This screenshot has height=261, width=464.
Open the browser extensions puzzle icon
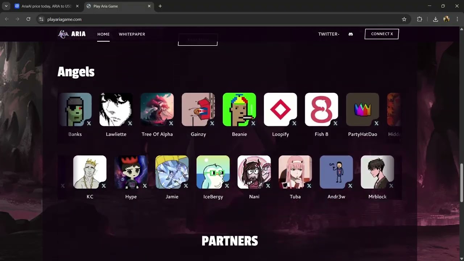[419, 19]
